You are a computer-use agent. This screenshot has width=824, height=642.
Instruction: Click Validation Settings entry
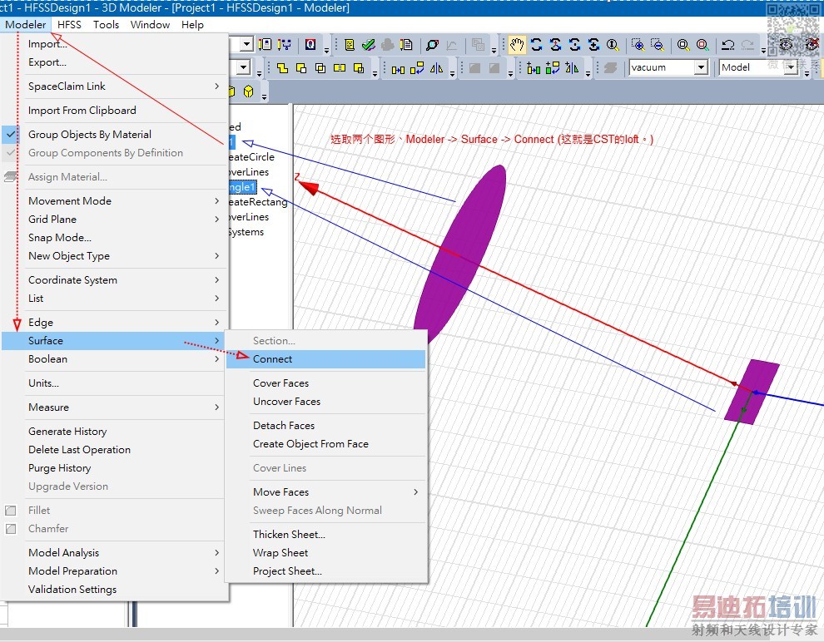72,589
